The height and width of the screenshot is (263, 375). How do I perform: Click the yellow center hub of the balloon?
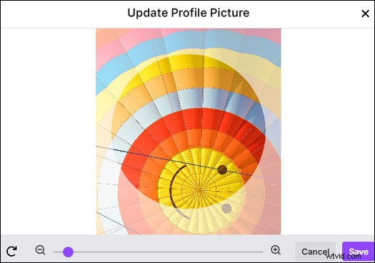(199, 190)
